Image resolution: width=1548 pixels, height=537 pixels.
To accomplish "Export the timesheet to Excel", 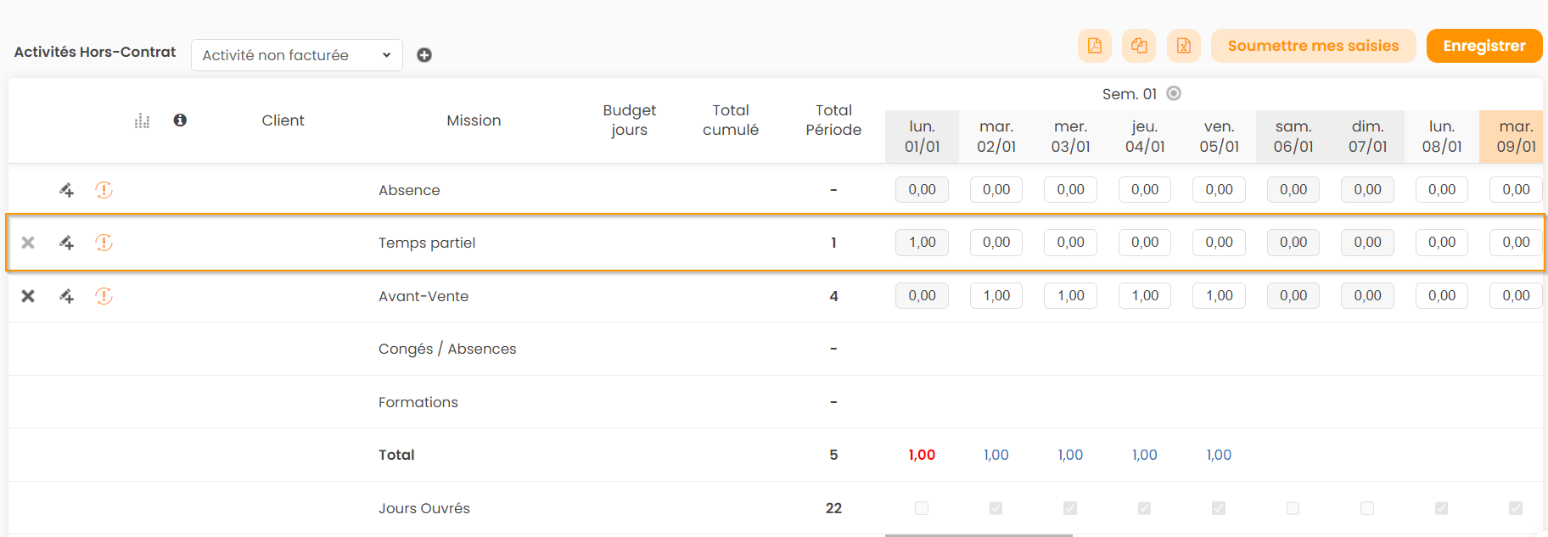I will pyautogui.click(x=1183, y=46).
